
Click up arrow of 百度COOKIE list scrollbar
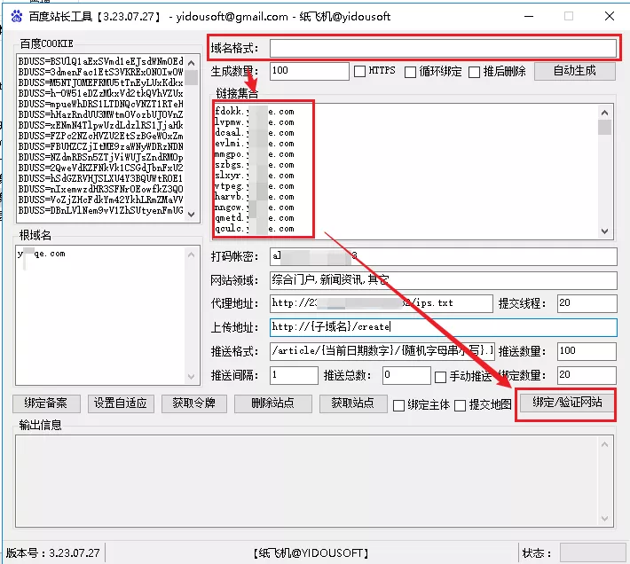[192, 63]
